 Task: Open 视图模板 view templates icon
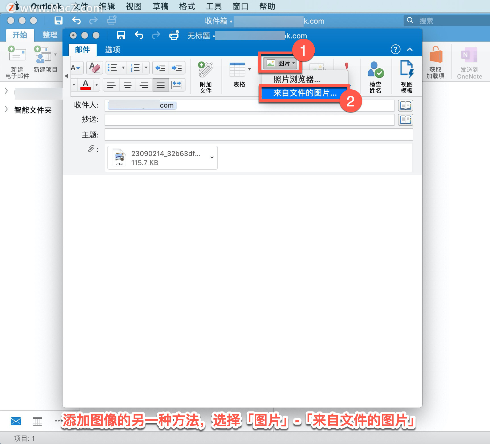coord(407,69)
